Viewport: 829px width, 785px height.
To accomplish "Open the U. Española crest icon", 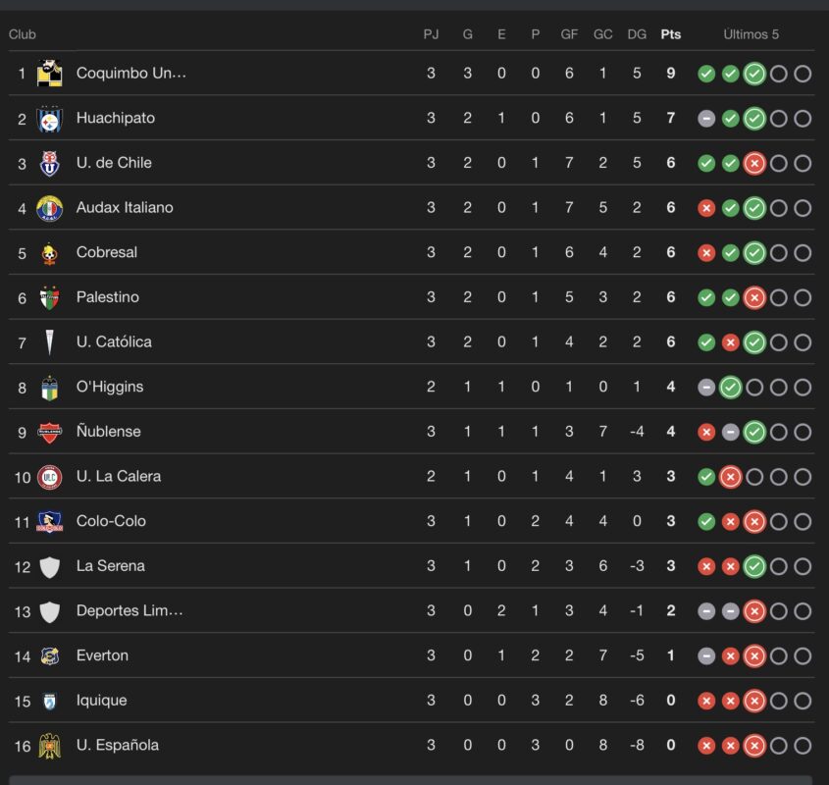I will [x=49, y=746].
